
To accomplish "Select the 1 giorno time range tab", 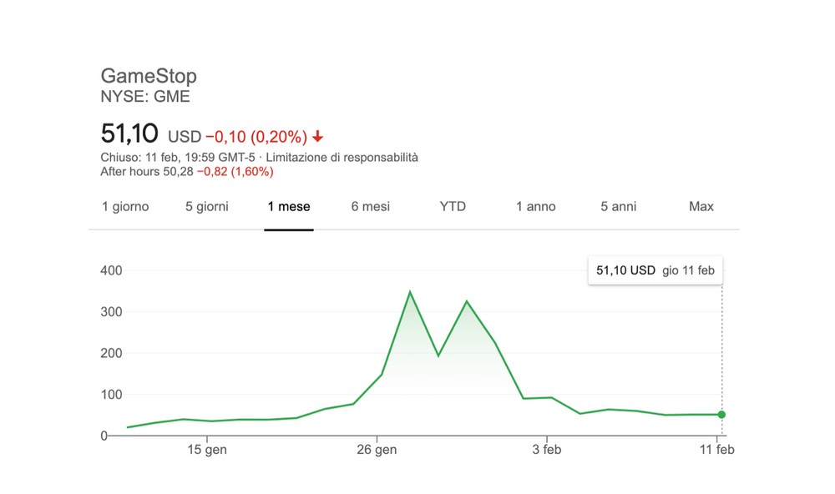I will click(125, 207).
